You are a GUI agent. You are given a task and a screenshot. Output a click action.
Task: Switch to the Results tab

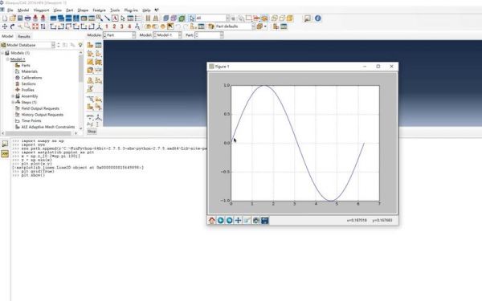pos(24,36)
